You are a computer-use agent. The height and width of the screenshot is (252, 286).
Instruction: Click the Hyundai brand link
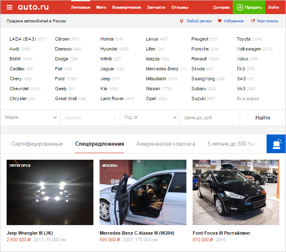[x=109, y=49]
